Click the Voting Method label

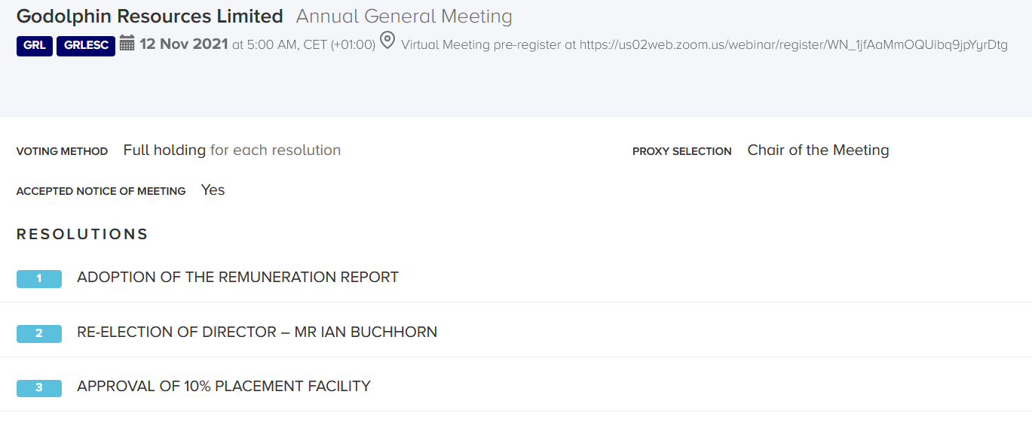62,151
